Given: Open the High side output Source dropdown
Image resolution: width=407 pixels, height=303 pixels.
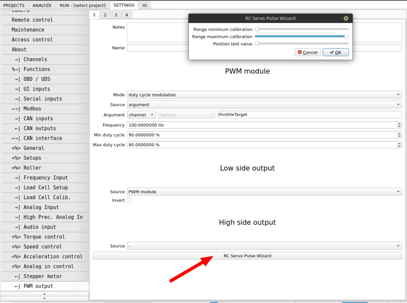Looking at the screenshot, I should click(264, 246).
